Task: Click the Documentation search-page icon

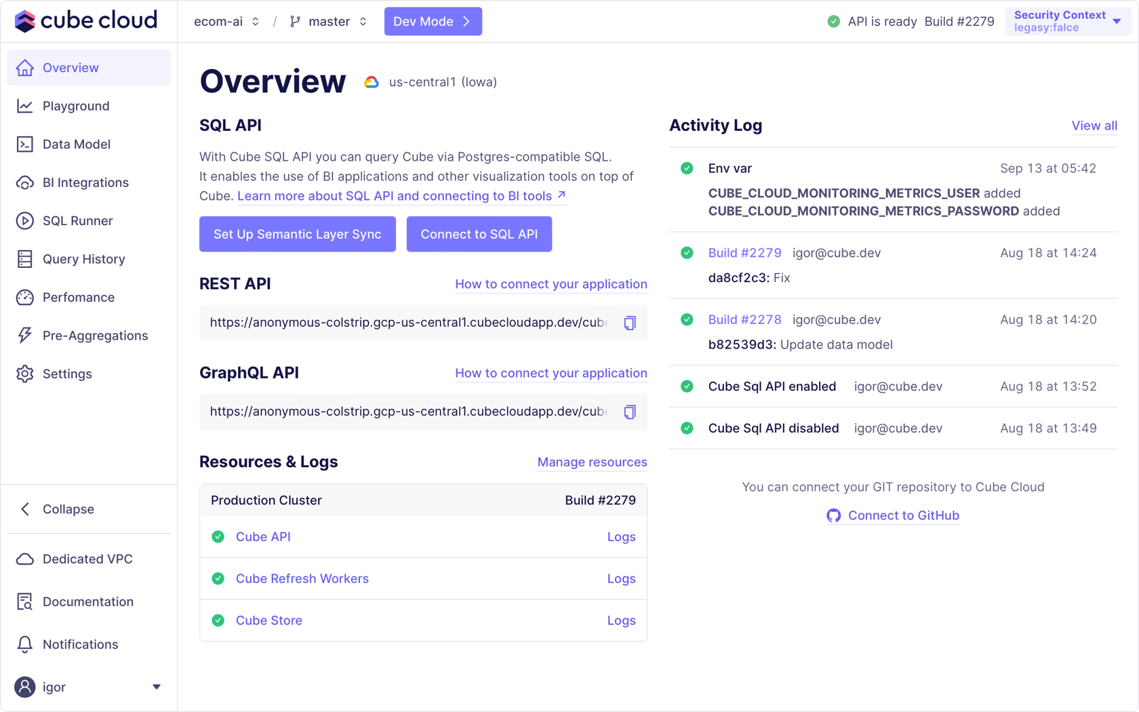Action: tap(25, 602)
